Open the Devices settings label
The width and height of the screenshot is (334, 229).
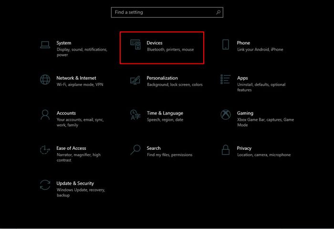pos(155,43)
